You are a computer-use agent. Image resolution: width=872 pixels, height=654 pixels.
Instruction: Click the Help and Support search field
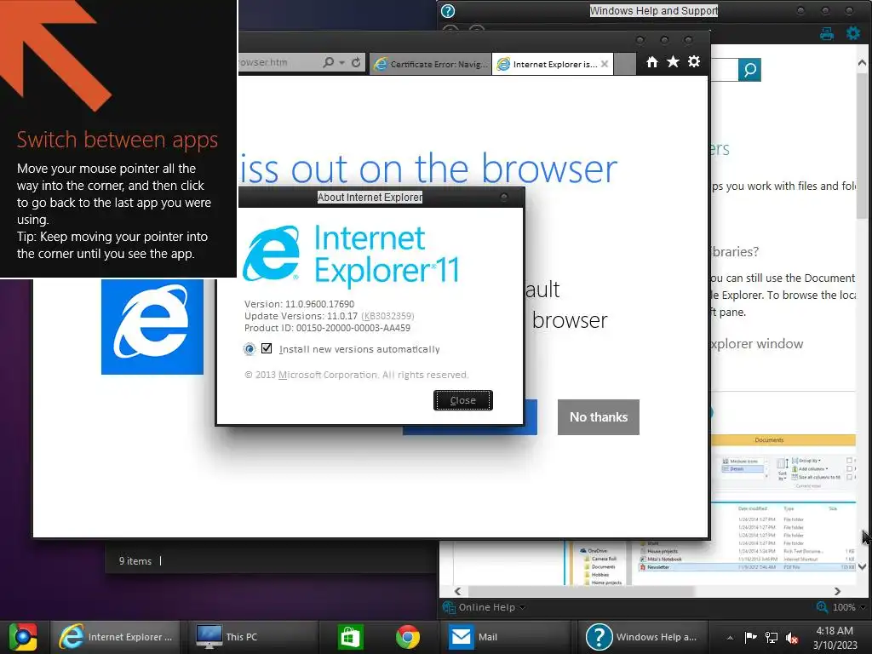[x=724, y=70]
